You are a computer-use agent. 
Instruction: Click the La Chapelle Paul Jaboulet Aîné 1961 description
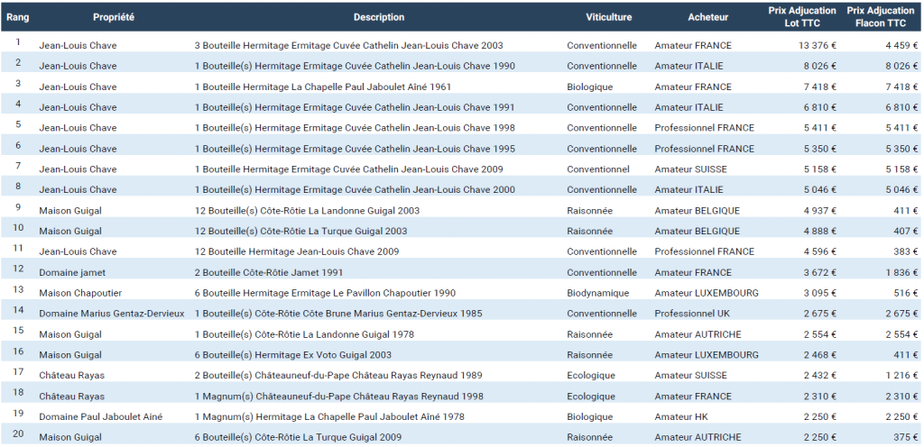click(323, 87)
